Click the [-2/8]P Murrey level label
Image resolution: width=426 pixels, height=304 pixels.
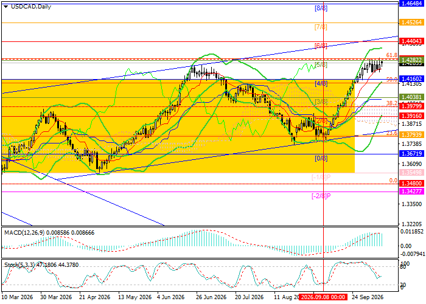click(x=321, y=196)
